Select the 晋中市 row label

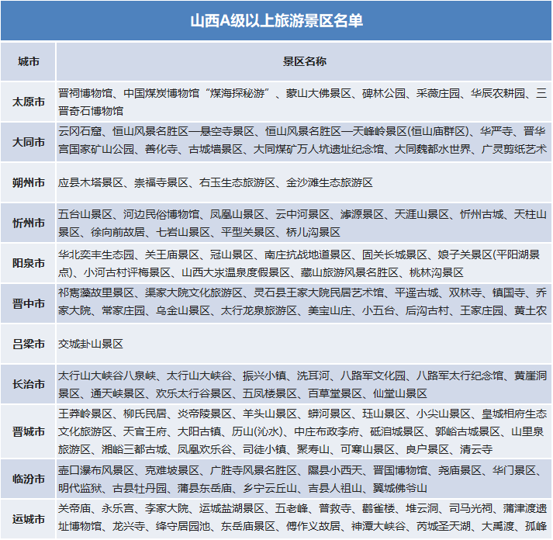point(29,303)
